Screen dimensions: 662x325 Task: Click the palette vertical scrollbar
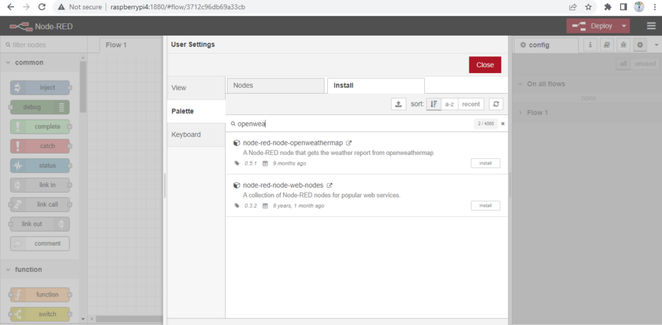click(83, 87)
